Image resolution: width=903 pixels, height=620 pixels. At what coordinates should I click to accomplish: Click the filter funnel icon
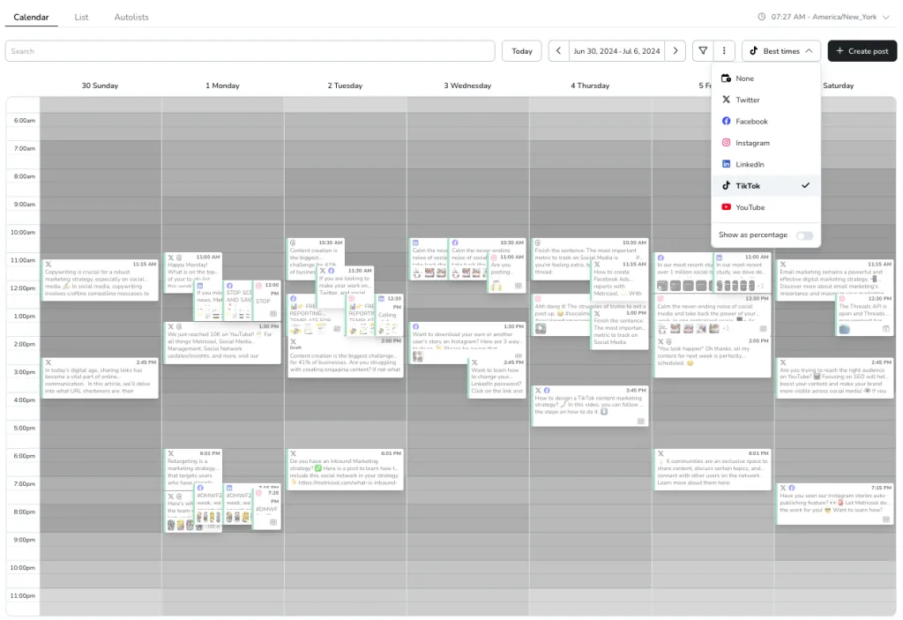coord(703,51)
